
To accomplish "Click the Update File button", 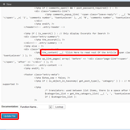I will [9, 116].
